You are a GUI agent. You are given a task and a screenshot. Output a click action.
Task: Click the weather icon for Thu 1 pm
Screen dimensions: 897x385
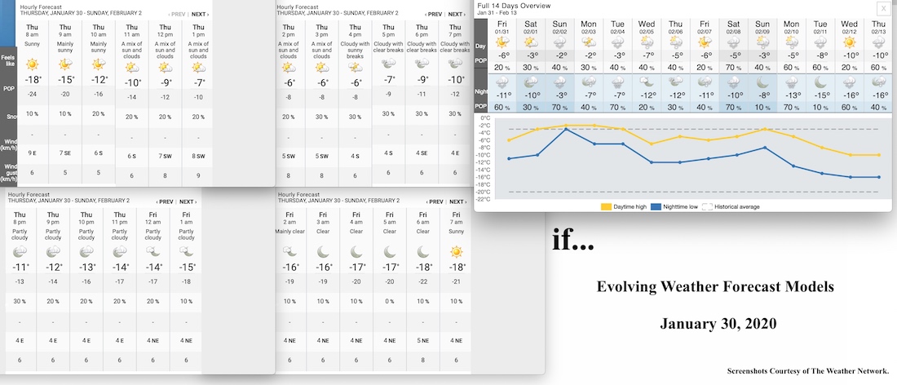coord(198,68)
